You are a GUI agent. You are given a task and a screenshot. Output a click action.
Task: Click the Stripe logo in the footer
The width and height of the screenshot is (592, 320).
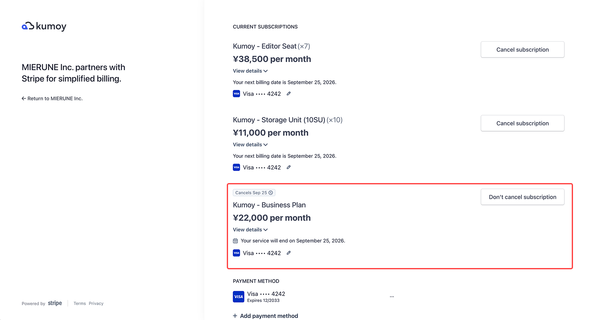pos(55,304)
